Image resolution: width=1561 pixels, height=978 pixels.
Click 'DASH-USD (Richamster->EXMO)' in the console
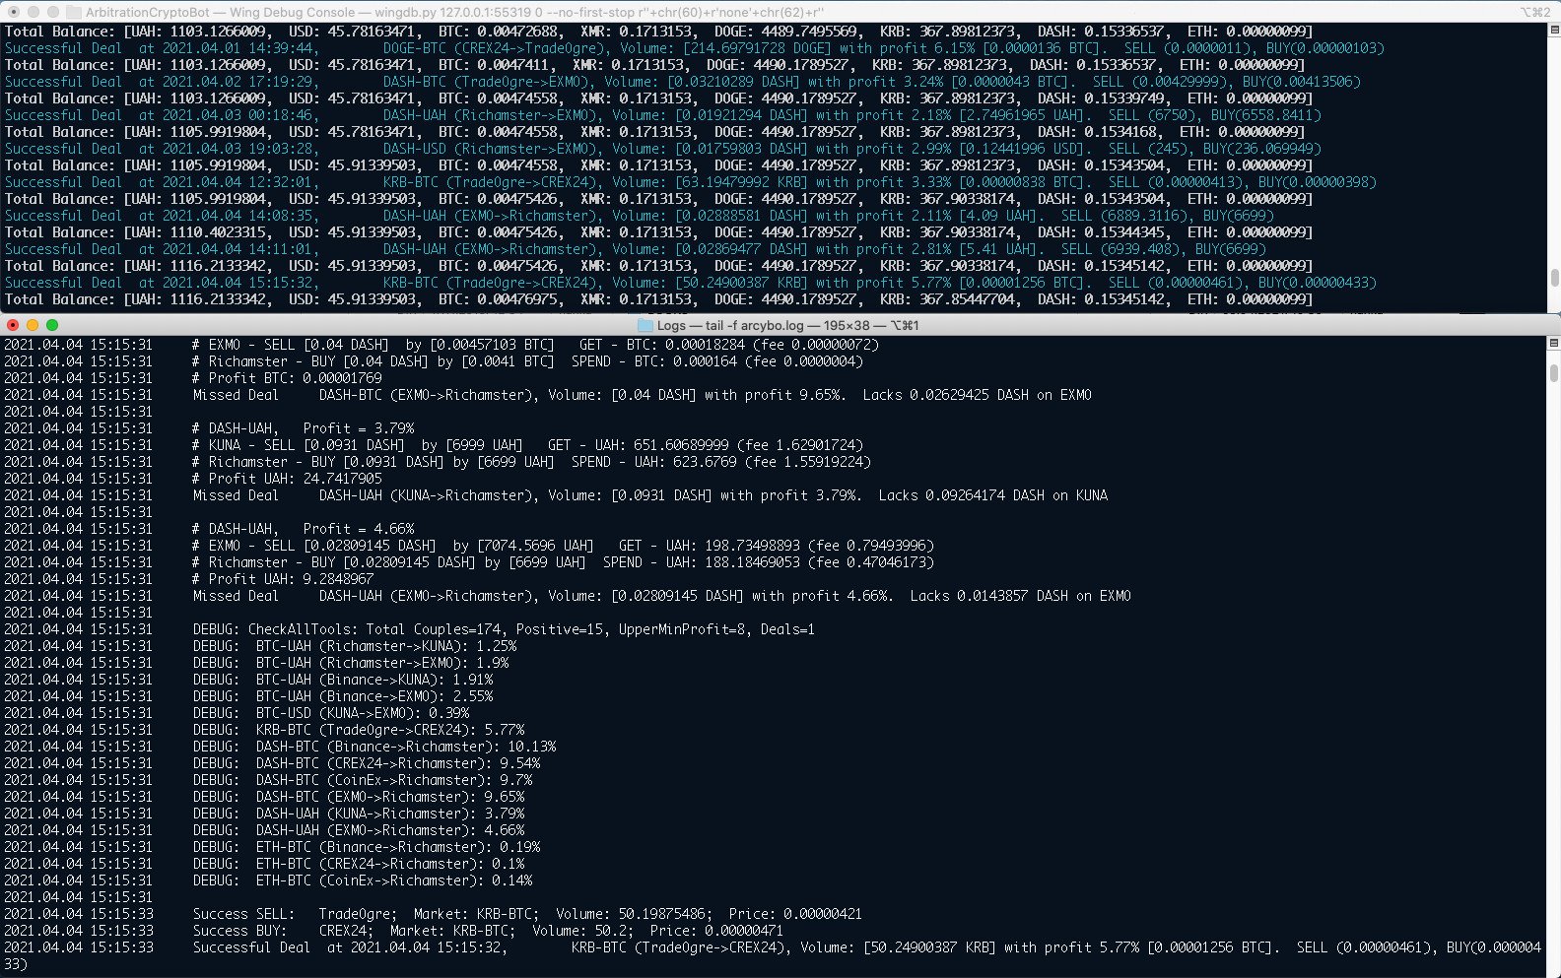coord(489,149)
